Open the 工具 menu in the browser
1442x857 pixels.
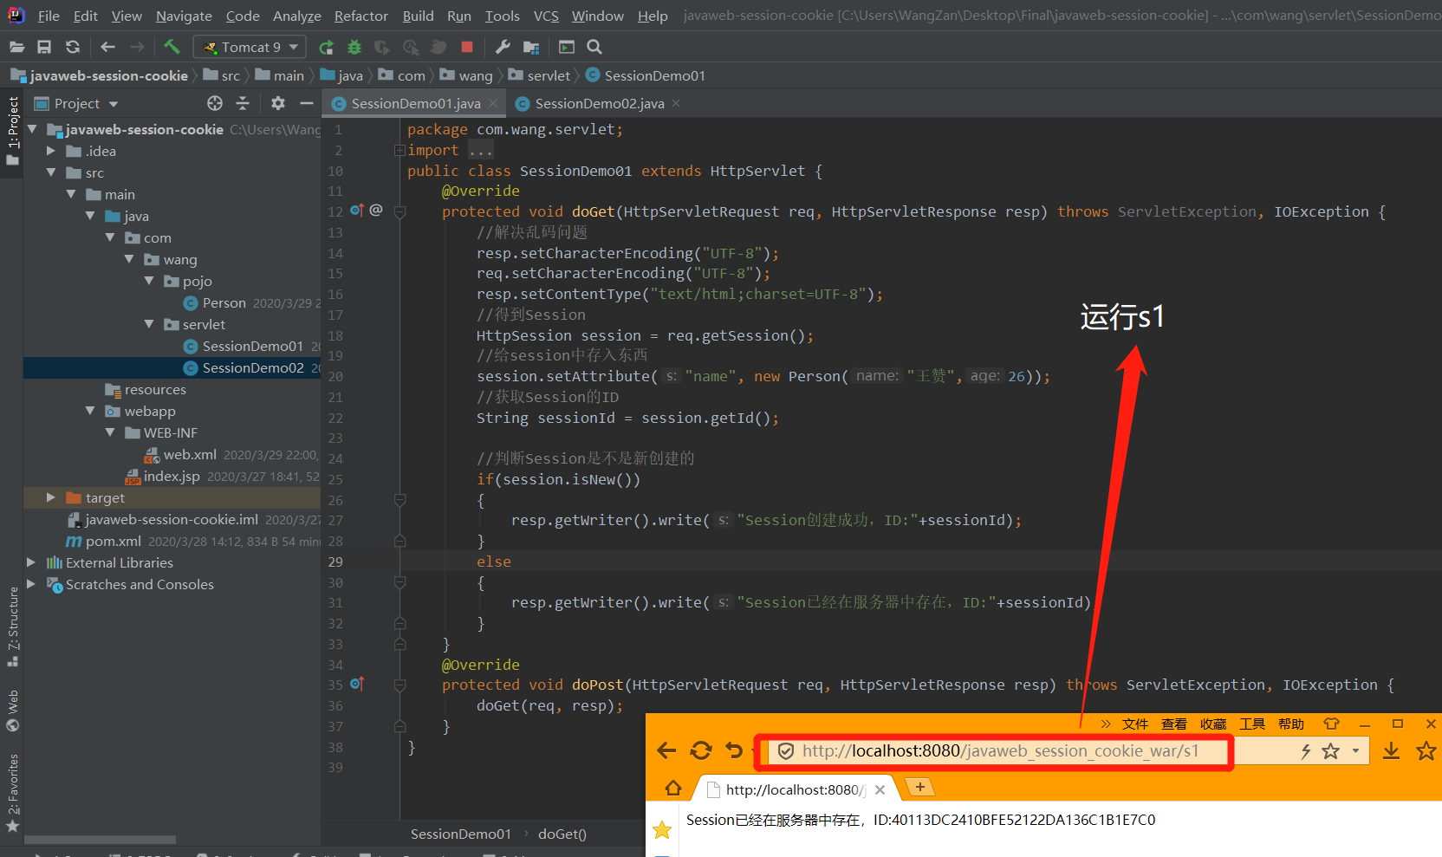[x=1252, y=724]
